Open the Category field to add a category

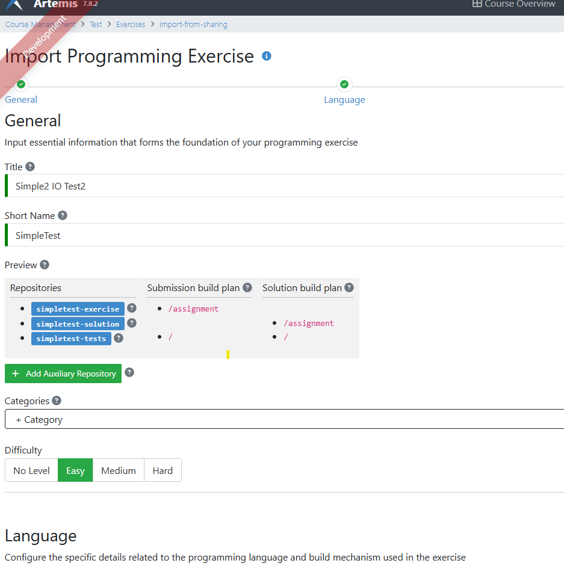click(x=283, y=419)
